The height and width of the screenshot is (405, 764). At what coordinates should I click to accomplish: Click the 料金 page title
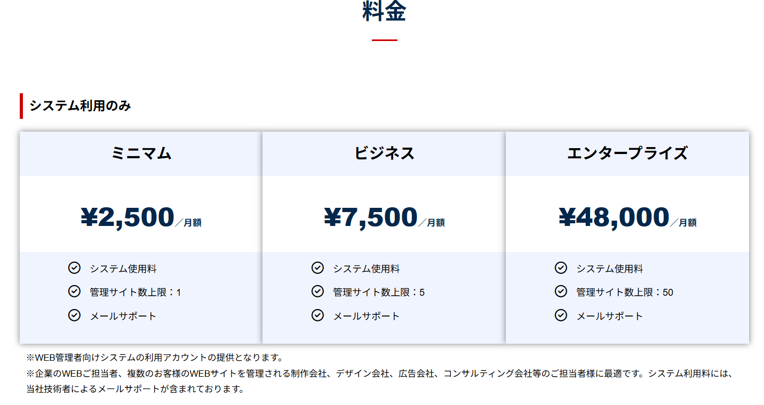coord(384,12)
